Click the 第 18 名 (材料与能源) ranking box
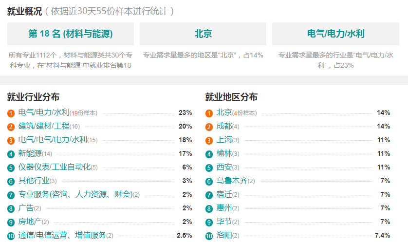Viewport: 408px width, 243px height. 71,34
